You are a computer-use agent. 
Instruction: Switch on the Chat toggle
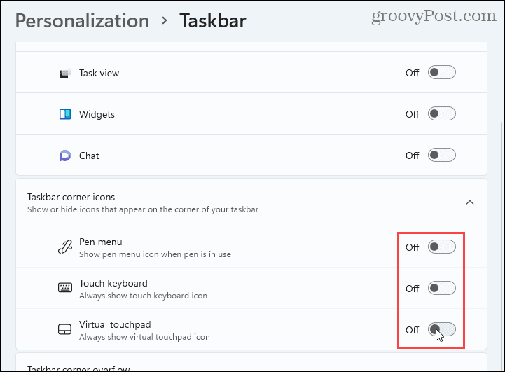441,156
